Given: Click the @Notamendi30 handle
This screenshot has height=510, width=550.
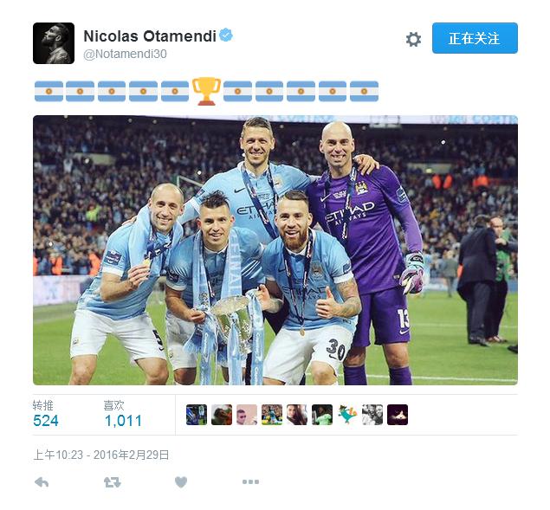Looking at the screenshot, I should [125, 54].
